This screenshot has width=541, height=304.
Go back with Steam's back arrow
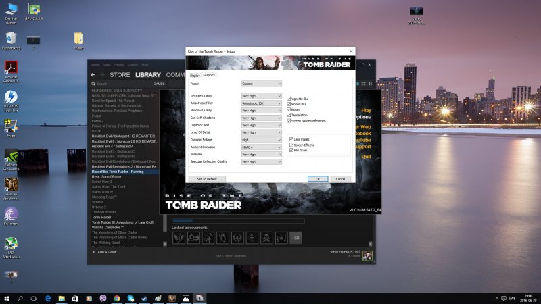(93, 75)
